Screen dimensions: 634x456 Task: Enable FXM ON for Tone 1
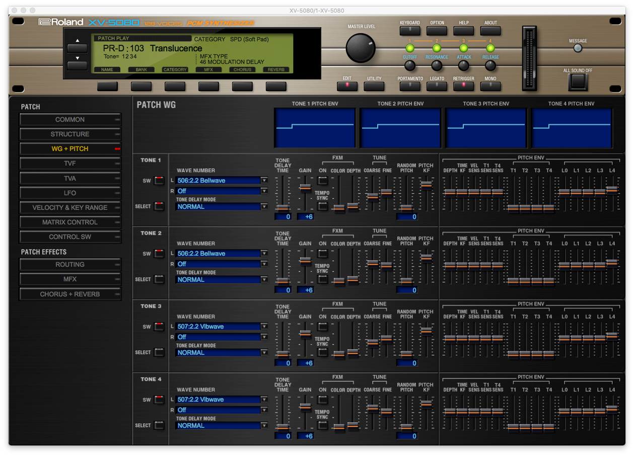[322, 180]
